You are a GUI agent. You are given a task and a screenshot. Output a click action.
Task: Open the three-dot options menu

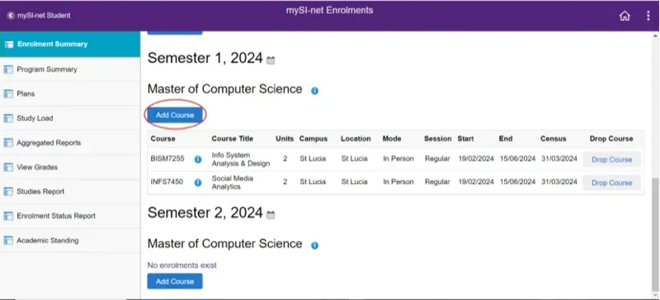648,16
